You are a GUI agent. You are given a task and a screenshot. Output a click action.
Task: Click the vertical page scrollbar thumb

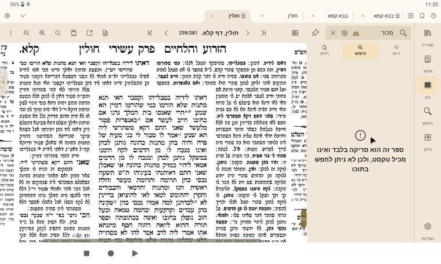tap(303, 218)
